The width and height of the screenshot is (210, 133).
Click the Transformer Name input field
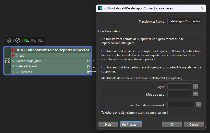coord(184,21)
